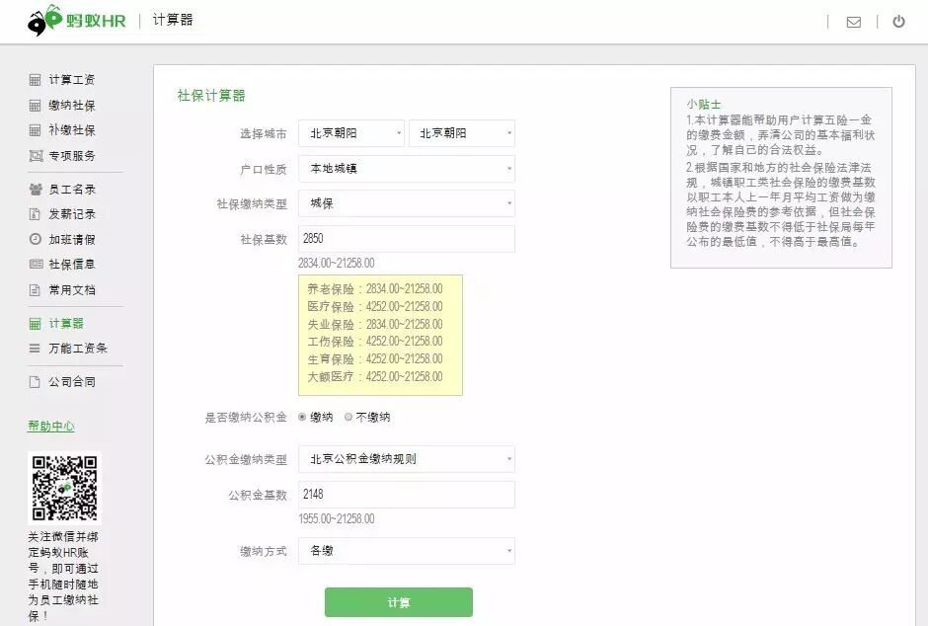Viewport: 928px width, 626px height.
Task: Open the 补缴社保 function
Action: click(65, 131)
